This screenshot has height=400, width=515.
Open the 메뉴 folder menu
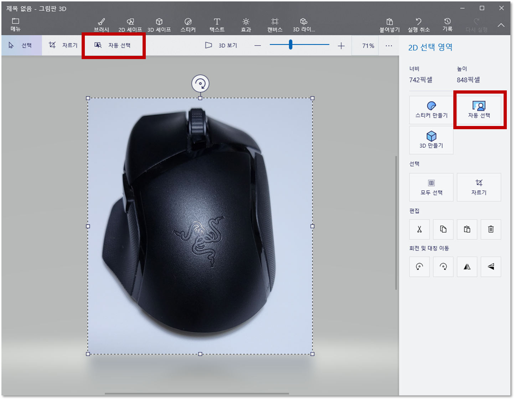click(x=15, y=24)
